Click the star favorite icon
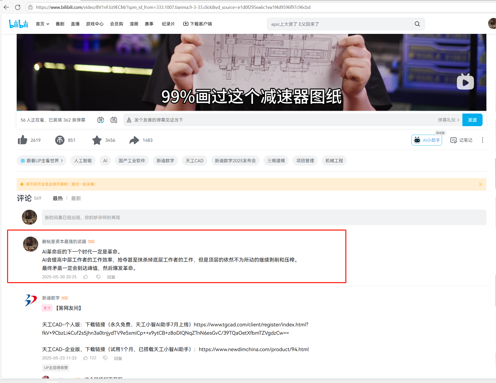Viewport: 496px width, 383px height. click(97, 140)
